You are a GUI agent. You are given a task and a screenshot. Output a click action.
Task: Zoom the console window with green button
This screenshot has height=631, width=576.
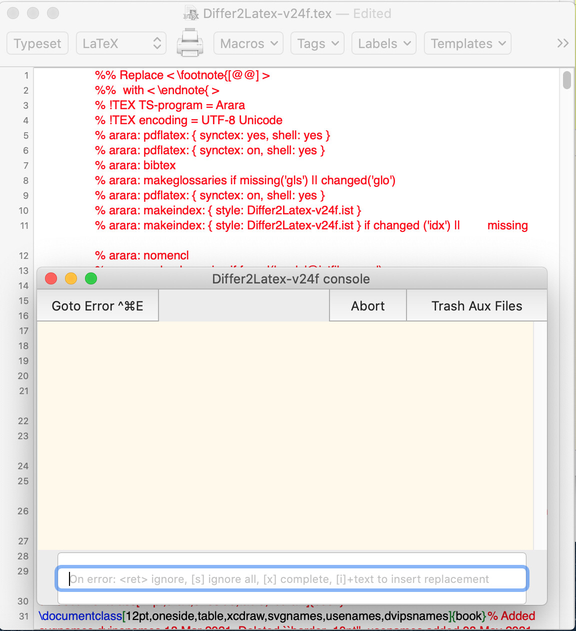[x=91, y=278]
